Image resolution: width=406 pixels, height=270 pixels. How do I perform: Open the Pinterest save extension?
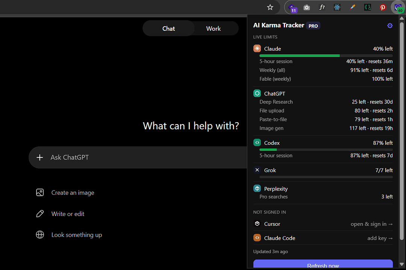(x=382, y=7)
